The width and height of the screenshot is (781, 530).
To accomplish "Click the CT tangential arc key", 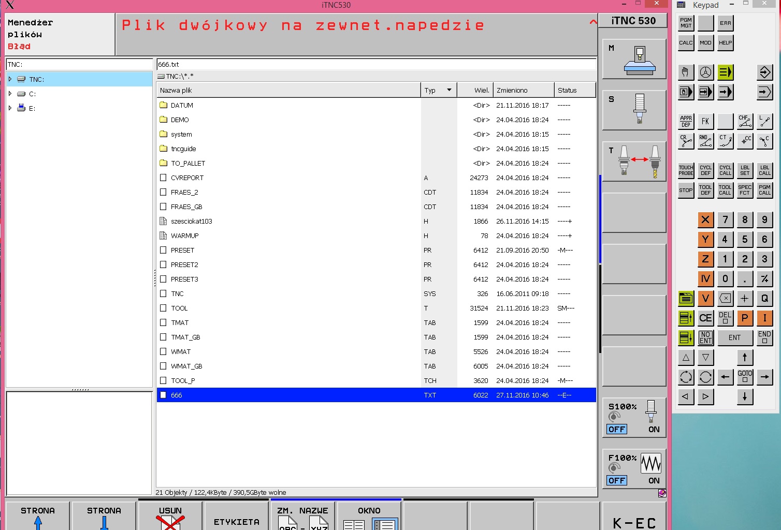I will click(x=725, y=141).
